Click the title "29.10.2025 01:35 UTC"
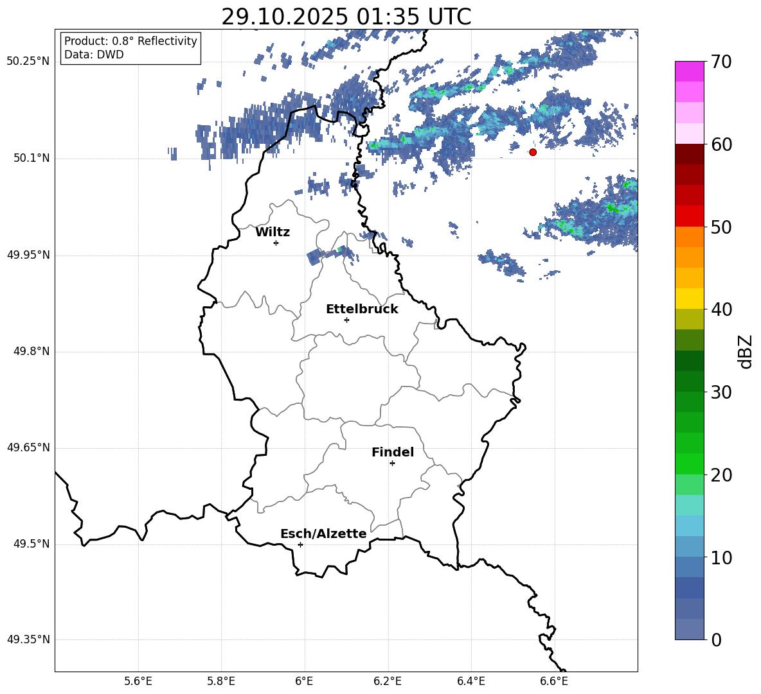761x694 pixels. pos(346,17)
